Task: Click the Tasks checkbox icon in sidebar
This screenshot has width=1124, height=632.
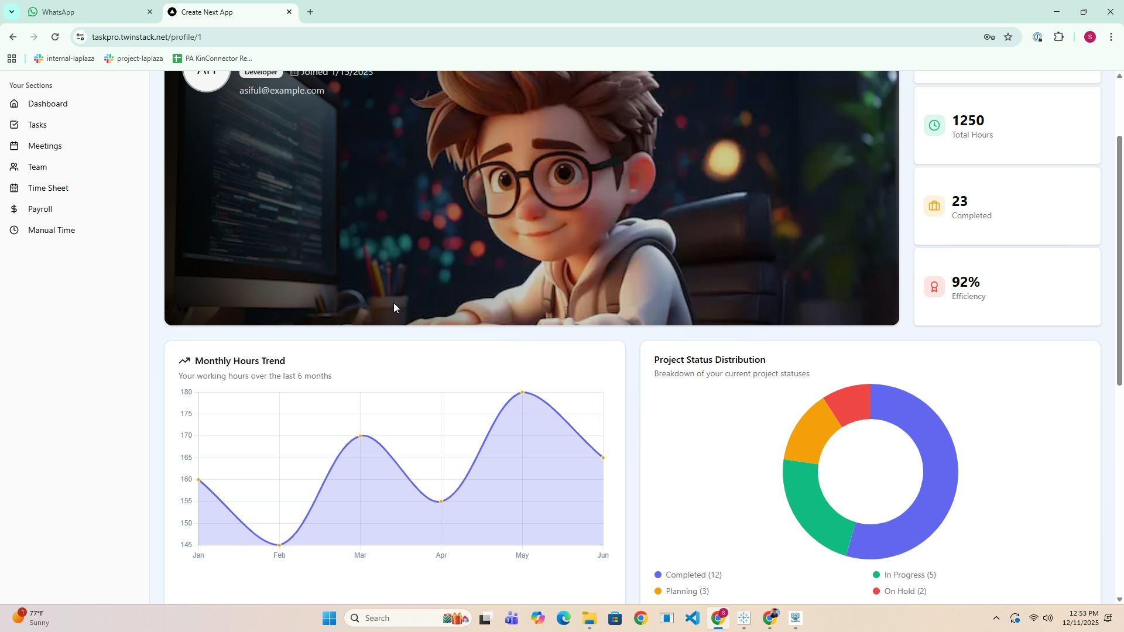Action: click(14, 125)
